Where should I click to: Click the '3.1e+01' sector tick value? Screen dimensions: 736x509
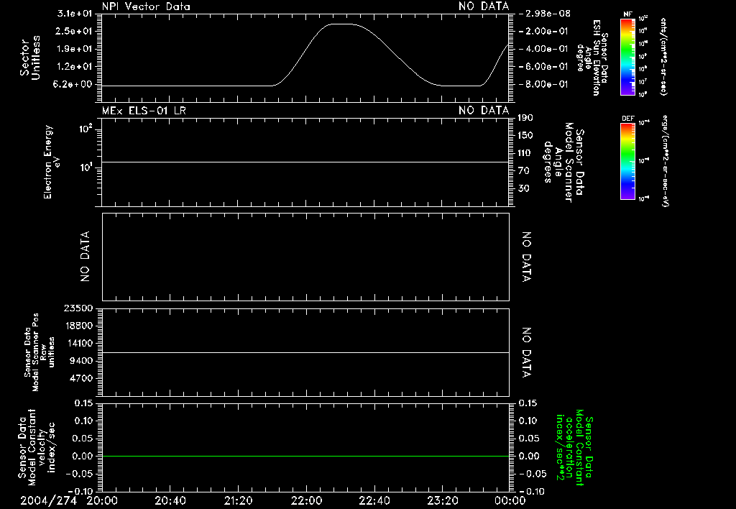[x=75, y=14]
